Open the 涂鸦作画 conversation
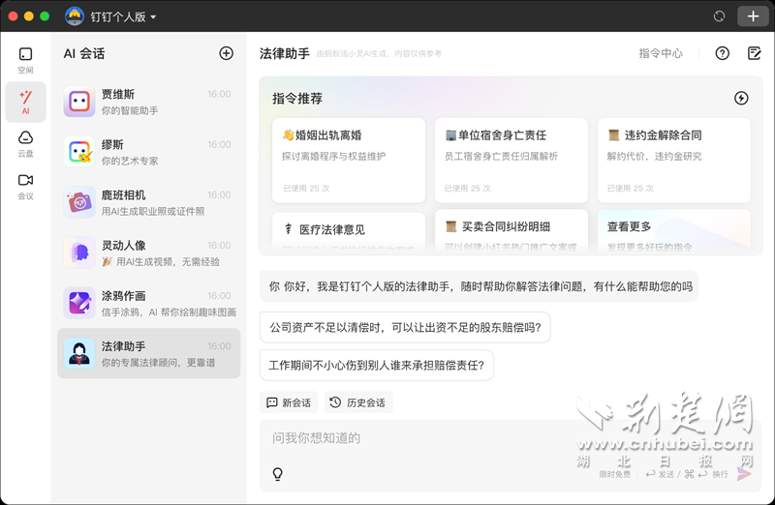The width and height of the screenshot is (775, 505). click(x=149, y=303)
